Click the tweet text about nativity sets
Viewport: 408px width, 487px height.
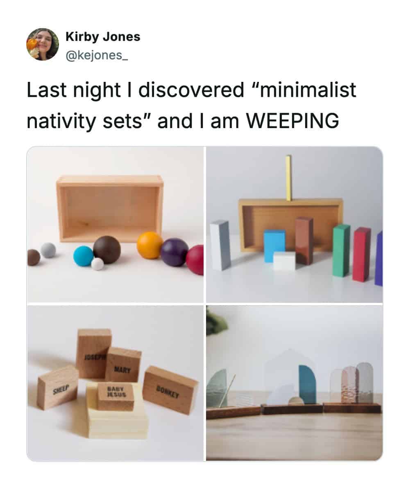(191, 106)
